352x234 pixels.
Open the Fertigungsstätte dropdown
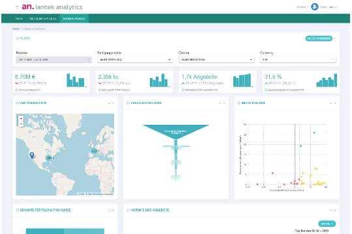(x=135, y=60)
